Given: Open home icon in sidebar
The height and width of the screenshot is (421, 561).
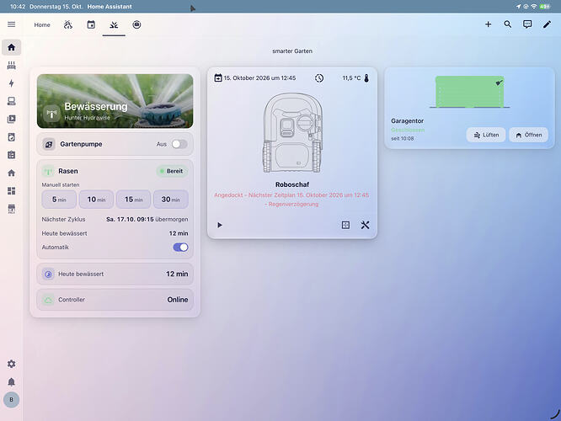Looking at the screenshot, I should click(12, 47).
